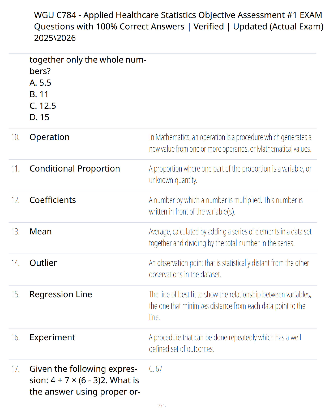
Task: Click answer option A. 5.5
Action: point(40,83)
